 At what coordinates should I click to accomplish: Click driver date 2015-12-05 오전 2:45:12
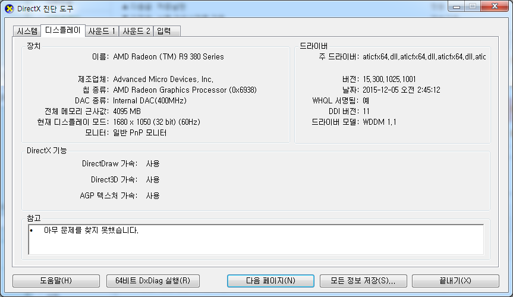401,90
